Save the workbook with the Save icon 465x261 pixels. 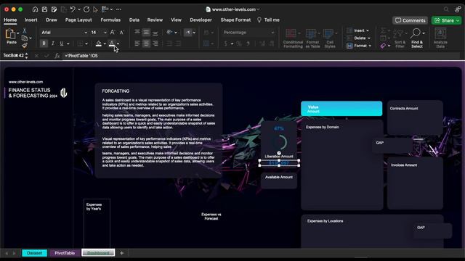click(44, 9)
